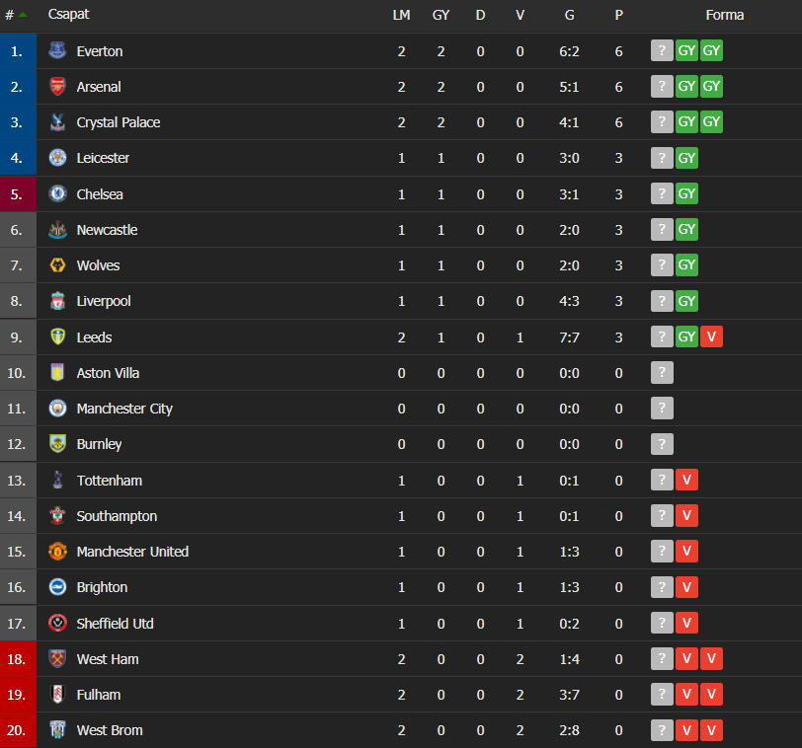
Task: Sort the table by G goals column
Action: pyautogui.click(x=569, y=15)
